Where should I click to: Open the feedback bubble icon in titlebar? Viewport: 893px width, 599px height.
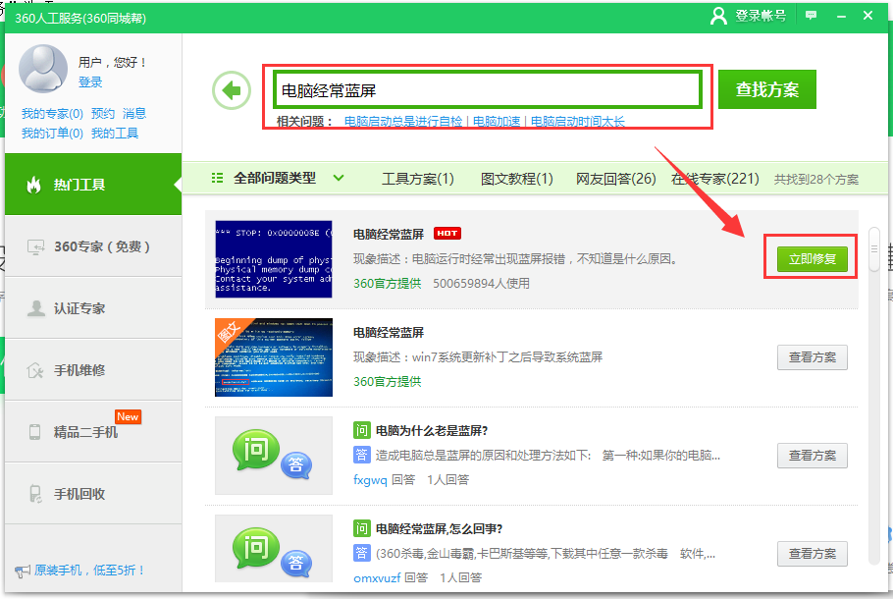(809, 16)
